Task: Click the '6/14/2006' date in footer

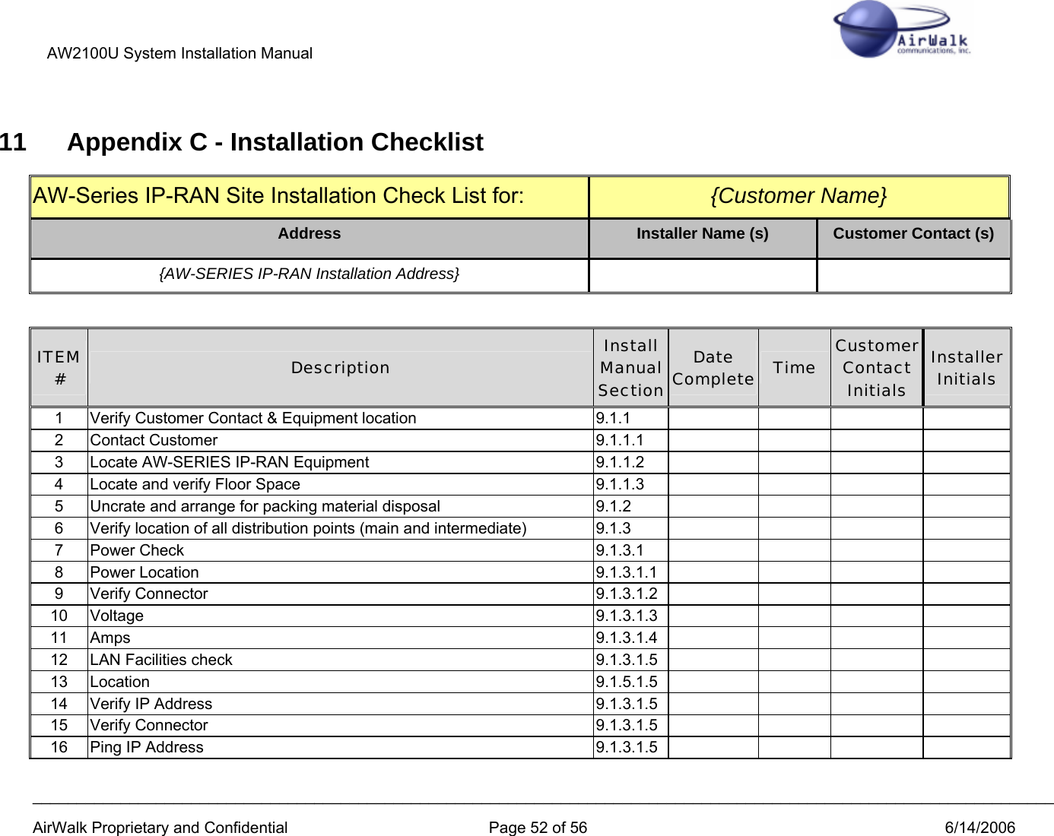Action: click(979, 828)
